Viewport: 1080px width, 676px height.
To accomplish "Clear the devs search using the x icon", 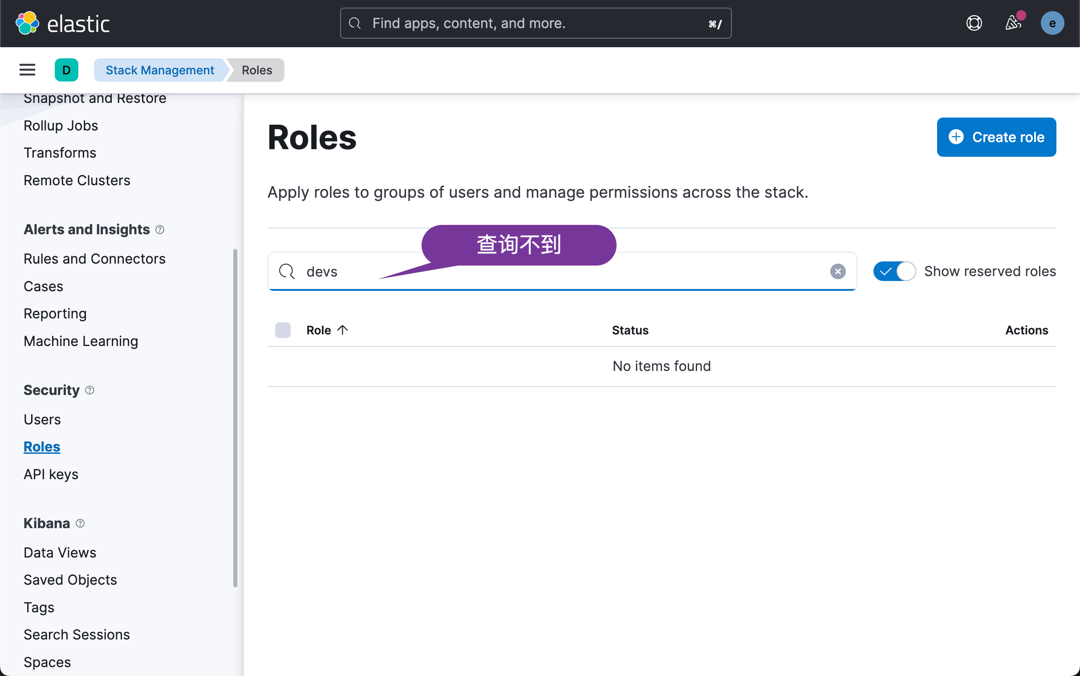I will point(838,271).
